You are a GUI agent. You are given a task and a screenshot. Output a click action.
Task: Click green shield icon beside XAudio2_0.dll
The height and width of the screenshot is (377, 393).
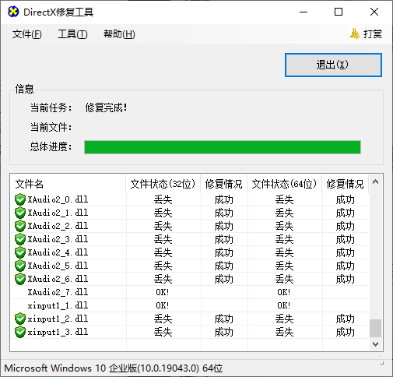20,199
